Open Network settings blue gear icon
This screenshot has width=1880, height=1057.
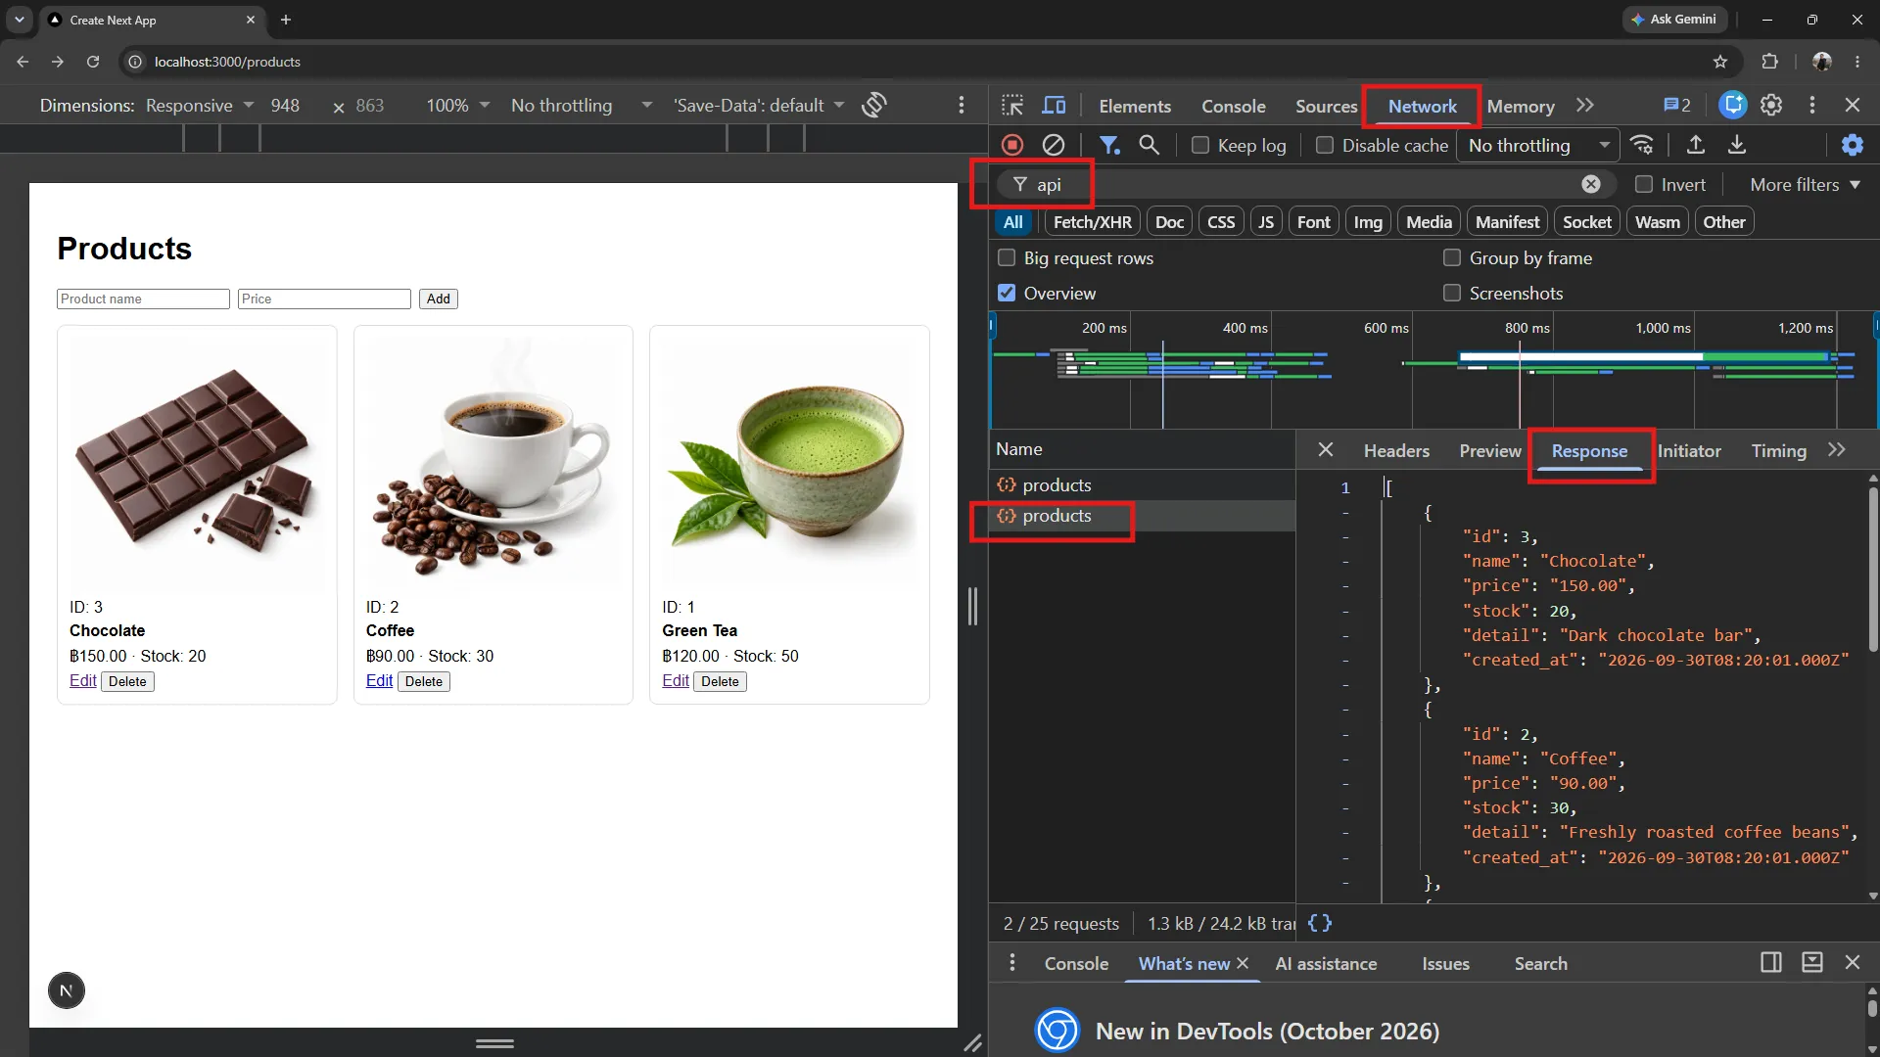[x=1853, y=145]
